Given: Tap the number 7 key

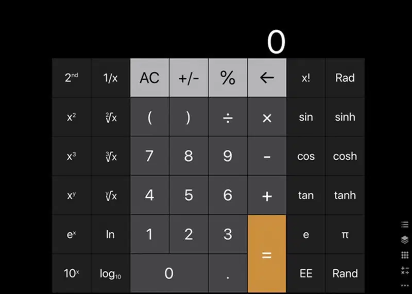Looking at the screenshot, I should click(x=149, y=156).
